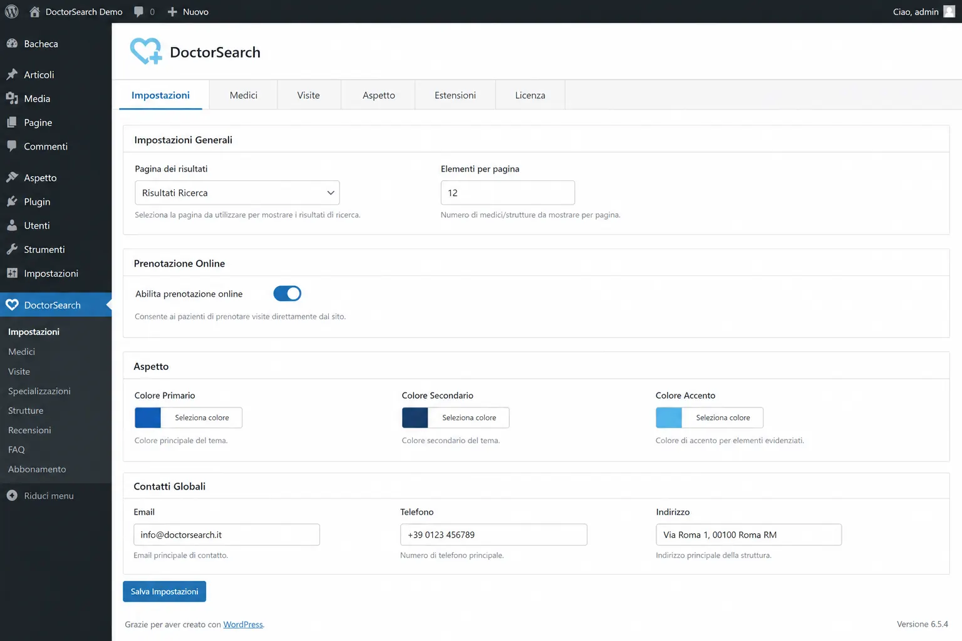The width and height of the screenshot is (962, 641).
Task: Click the Indirizzo input field
Action: tap(749, 535)
